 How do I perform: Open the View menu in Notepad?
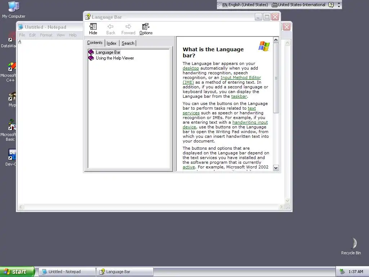point(61,35)
